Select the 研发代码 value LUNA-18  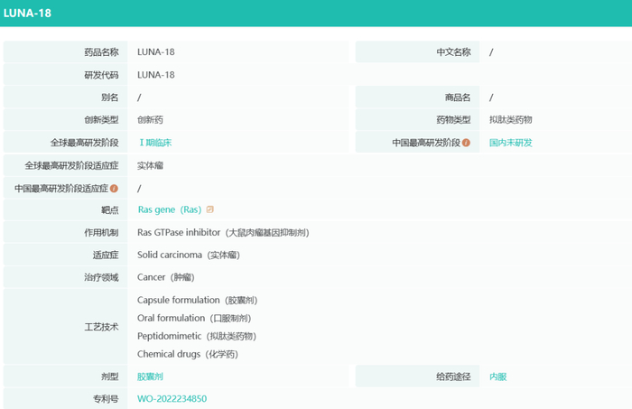click(156, 75)
